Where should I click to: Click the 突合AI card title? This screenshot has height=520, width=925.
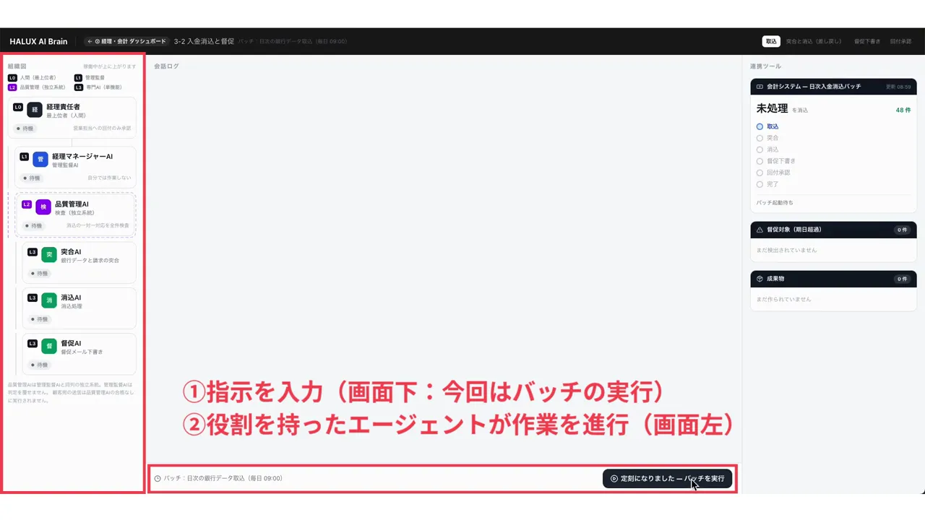click(71, 251)
